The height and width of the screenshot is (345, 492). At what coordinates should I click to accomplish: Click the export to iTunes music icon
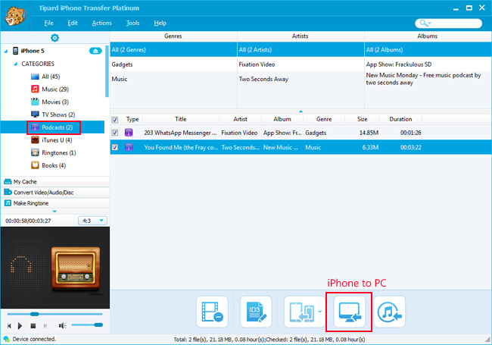[389, 312]
